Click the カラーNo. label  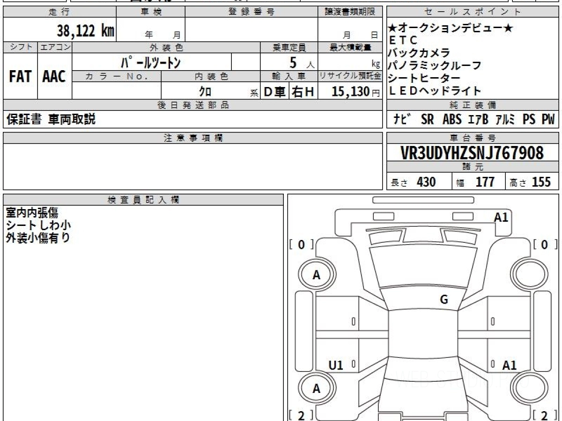click(117, 76)
